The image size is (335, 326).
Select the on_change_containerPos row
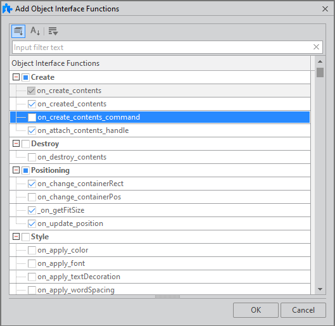click(160, 197)
